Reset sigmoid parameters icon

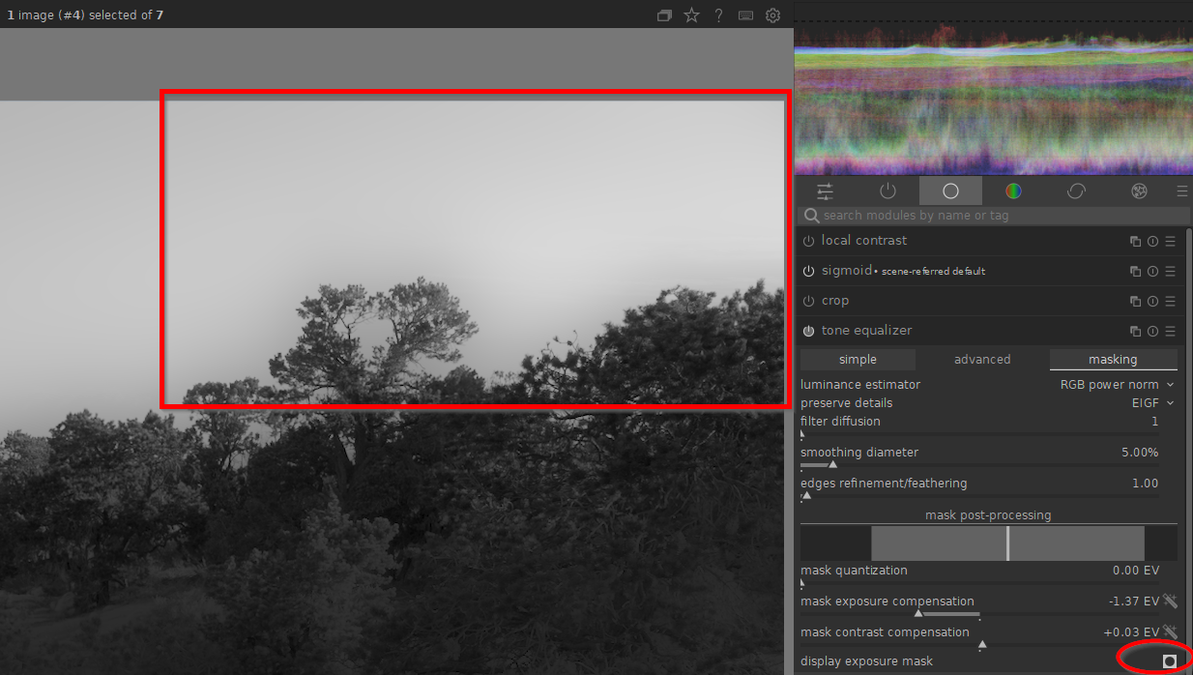[x=1152, y=271]
